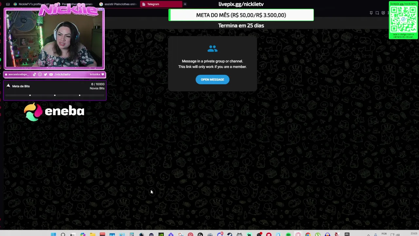
Task: Click the /nickiietv handle text
Action: (63, 74)
